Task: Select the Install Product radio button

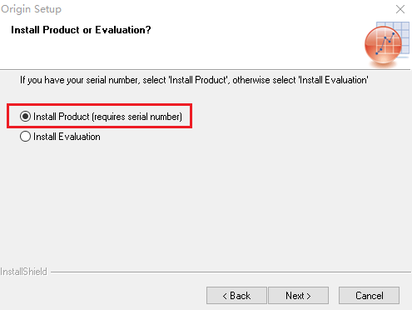Action: click(x=25, y=116)
